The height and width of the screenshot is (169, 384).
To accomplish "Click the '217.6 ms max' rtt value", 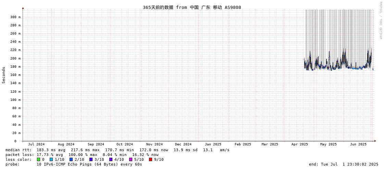I will point(85,150).
